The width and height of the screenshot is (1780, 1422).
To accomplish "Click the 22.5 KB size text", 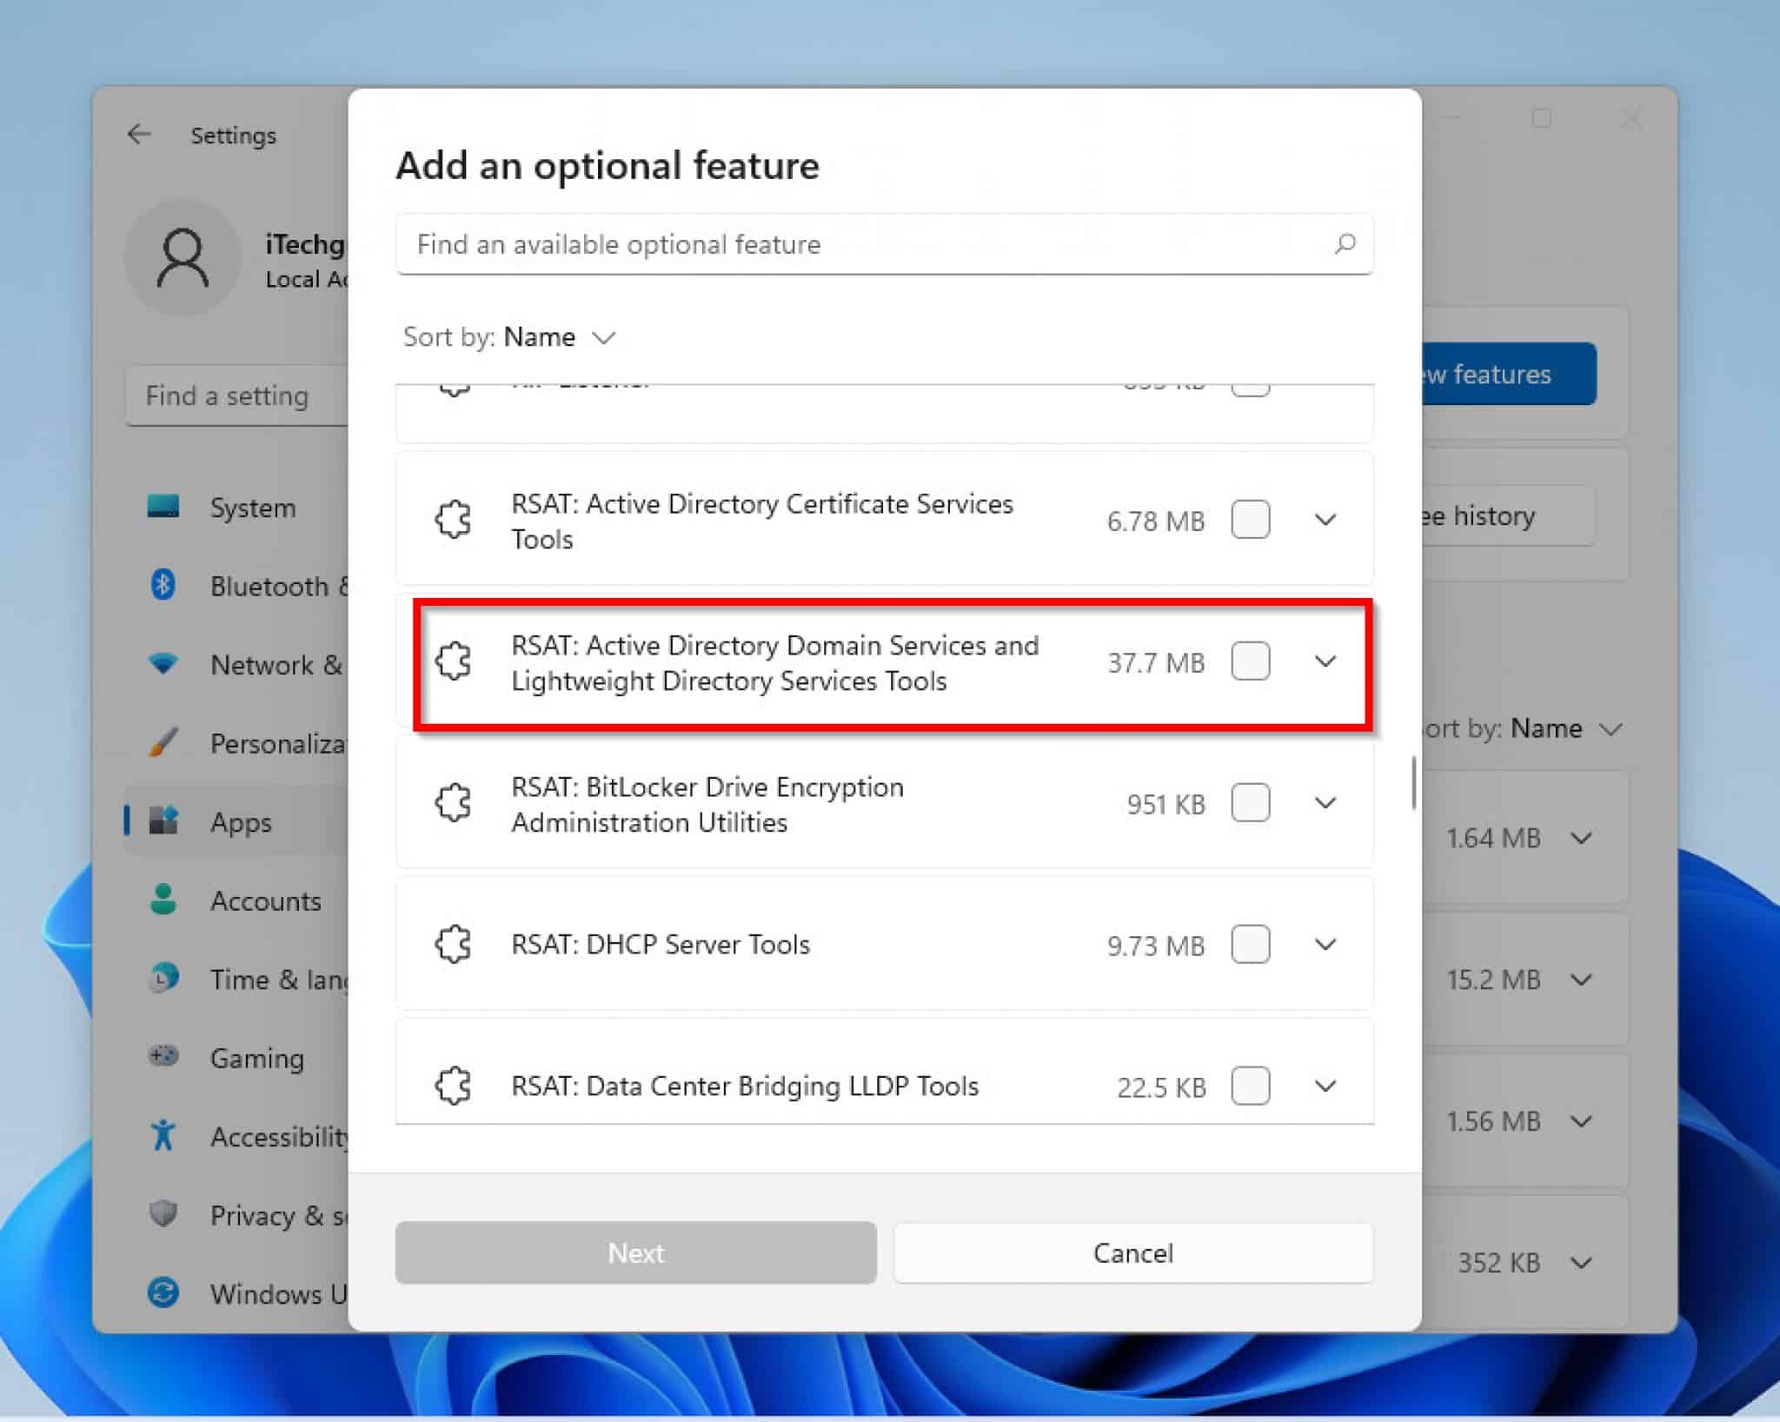I will tap(1161, 1087).
